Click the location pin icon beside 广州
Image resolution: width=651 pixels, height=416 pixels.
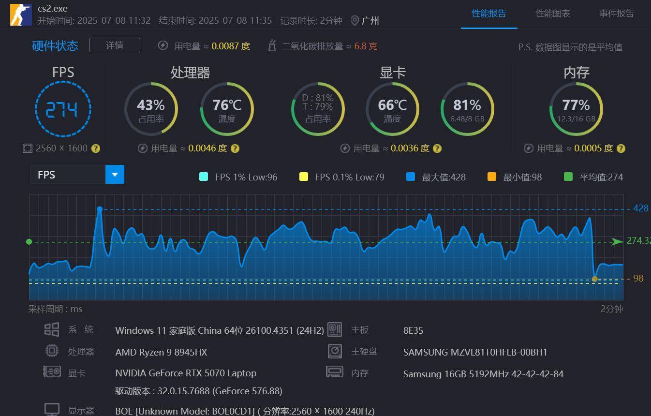coord(355,20)
